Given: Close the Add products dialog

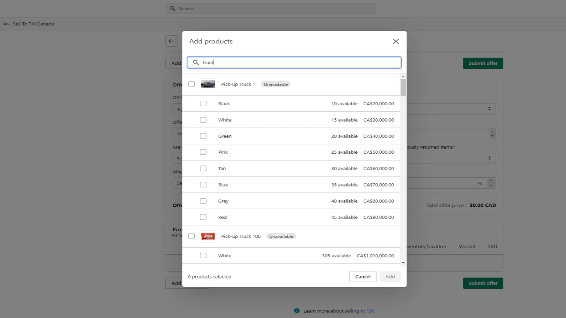Looking at the screenshot, I should pos(395,41).
